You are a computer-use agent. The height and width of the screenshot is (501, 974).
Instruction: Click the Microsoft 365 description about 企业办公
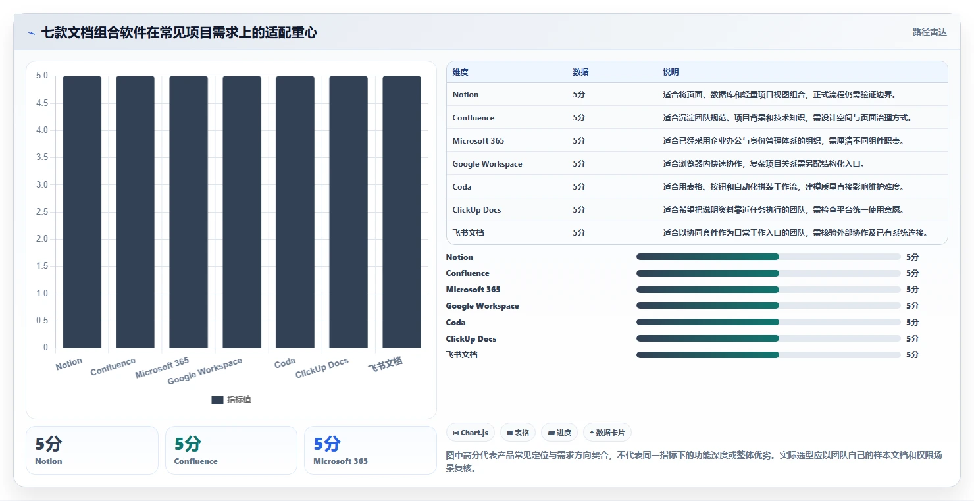[x=783, y=141]
